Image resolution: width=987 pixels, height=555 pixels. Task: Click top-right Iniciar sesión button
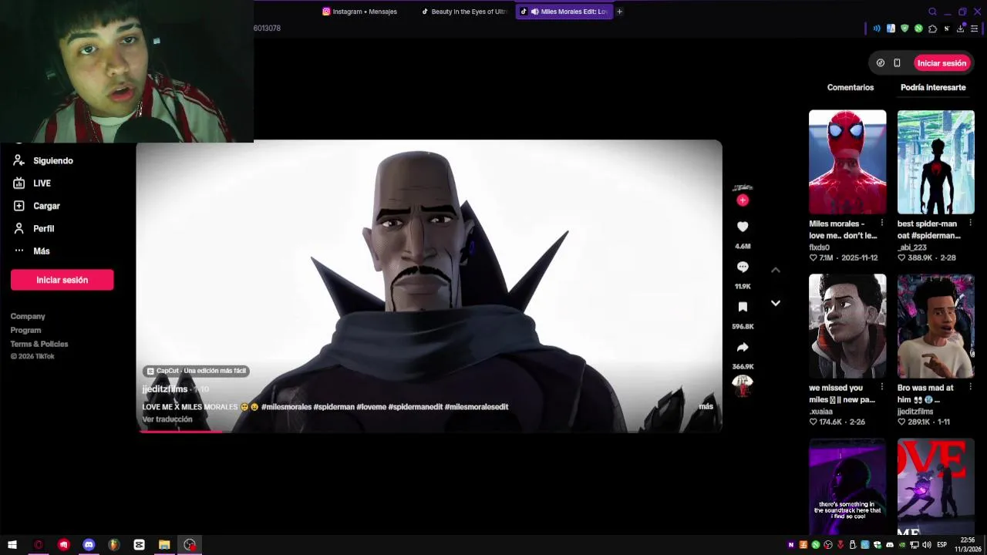[x=942, y=63]
